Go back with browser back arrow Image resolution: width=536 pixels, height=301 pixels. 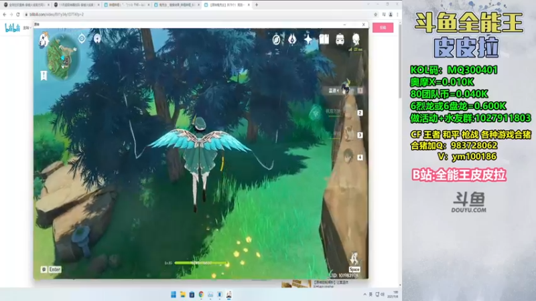coord(5,14)
